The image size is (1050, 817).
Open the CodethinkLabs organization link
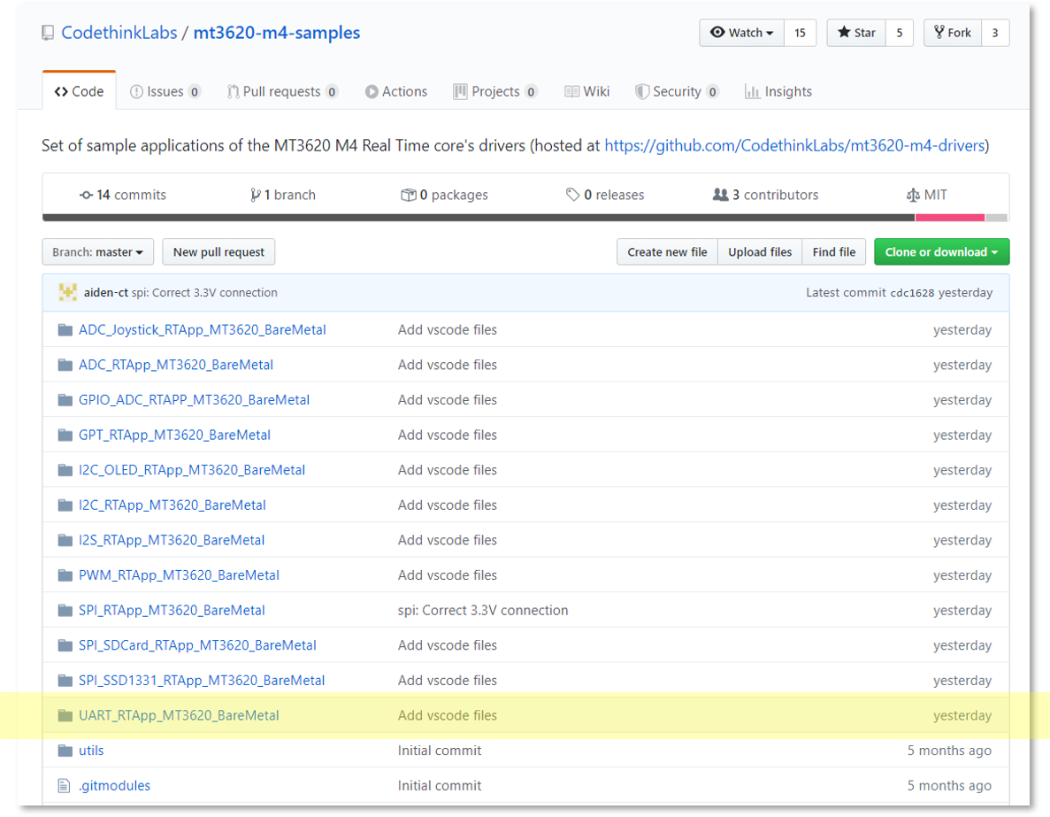(119, 33)
